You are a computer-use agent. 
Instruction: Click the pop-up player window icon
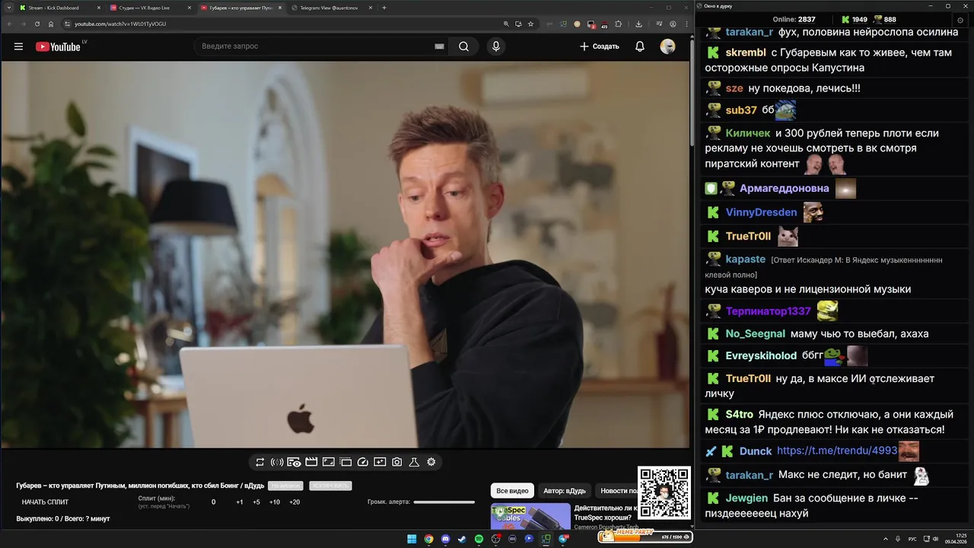tap(345, 462)
